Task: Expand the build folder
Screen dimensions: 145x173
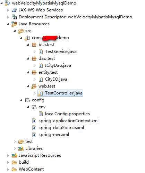Action: (8, 162)
